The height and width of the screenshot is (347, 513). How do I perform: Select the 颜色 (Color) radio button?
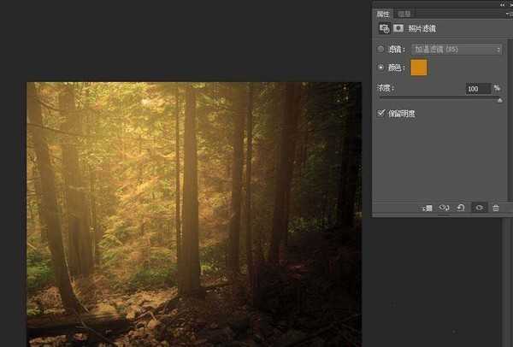click(381, 67)
